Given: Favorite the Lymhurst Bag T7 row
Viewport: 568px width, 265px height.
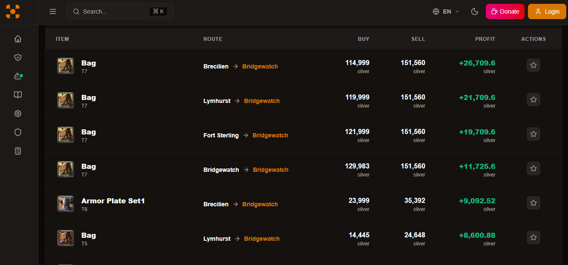Looking at the screenshot, I should point(534,100).
